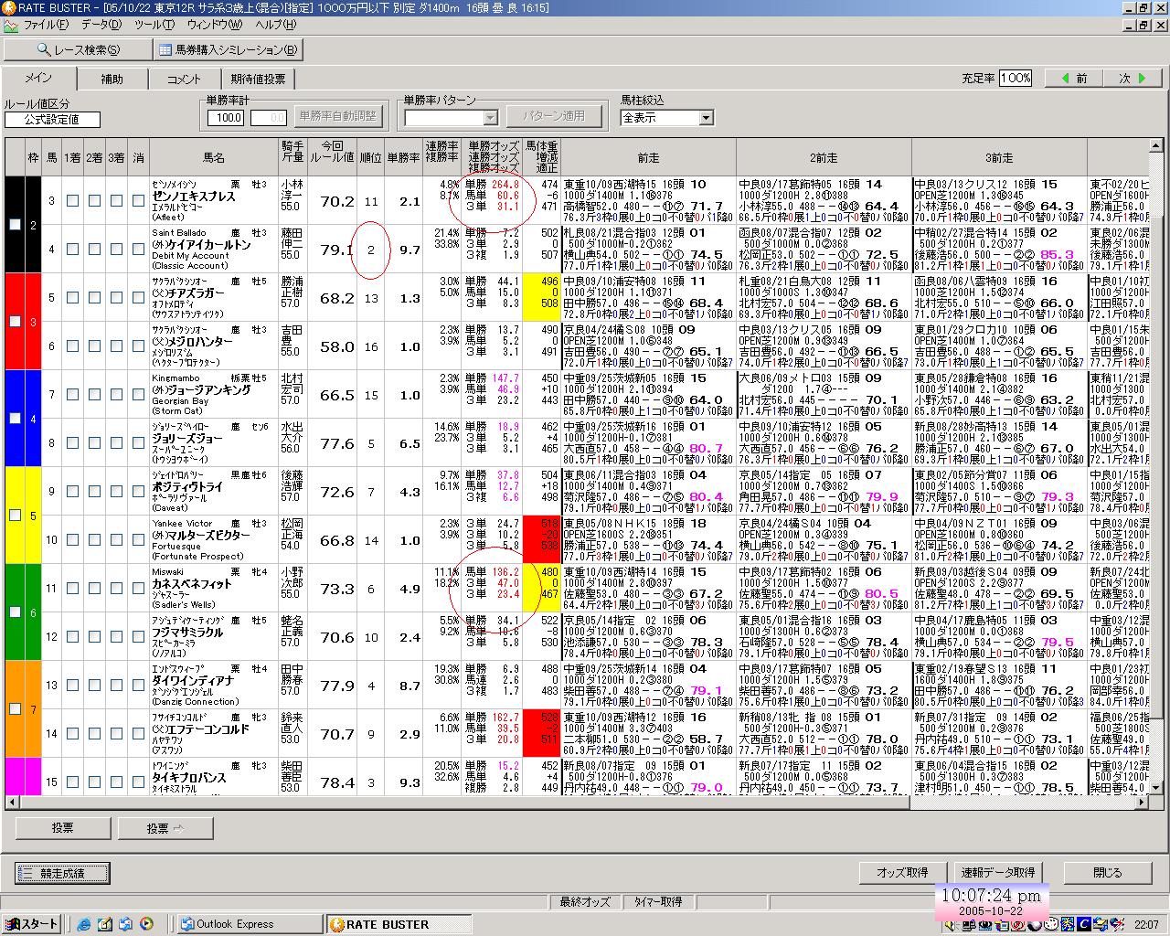This screenshot has height=936, width=1170.
Task: Click the 22:07 taskbar clock
Action: click(x=1146, y=925)
